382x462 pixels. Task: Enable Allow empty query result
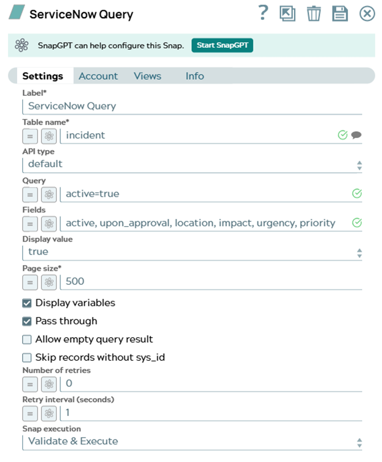tap(27, 340)
